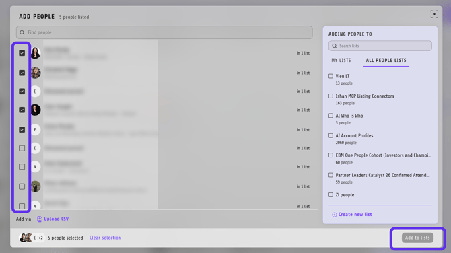Check the Partner Leaders Catalyst 26 list
Viewport: 451px width, 253px height.
pos(331,175)
